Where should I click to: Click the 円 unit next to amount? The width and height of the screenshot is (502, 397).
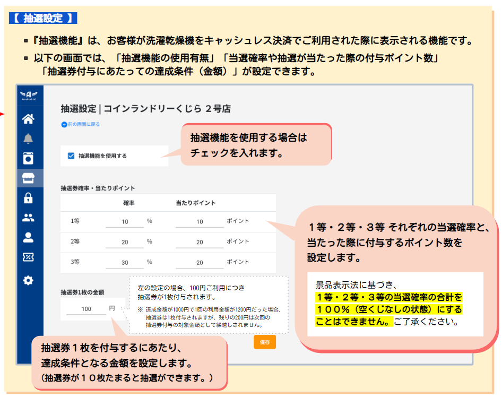click(112, 308)
